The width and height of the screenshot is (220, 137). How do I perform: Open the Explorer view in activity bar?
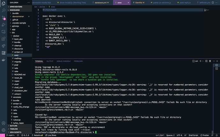pos(4,3)
